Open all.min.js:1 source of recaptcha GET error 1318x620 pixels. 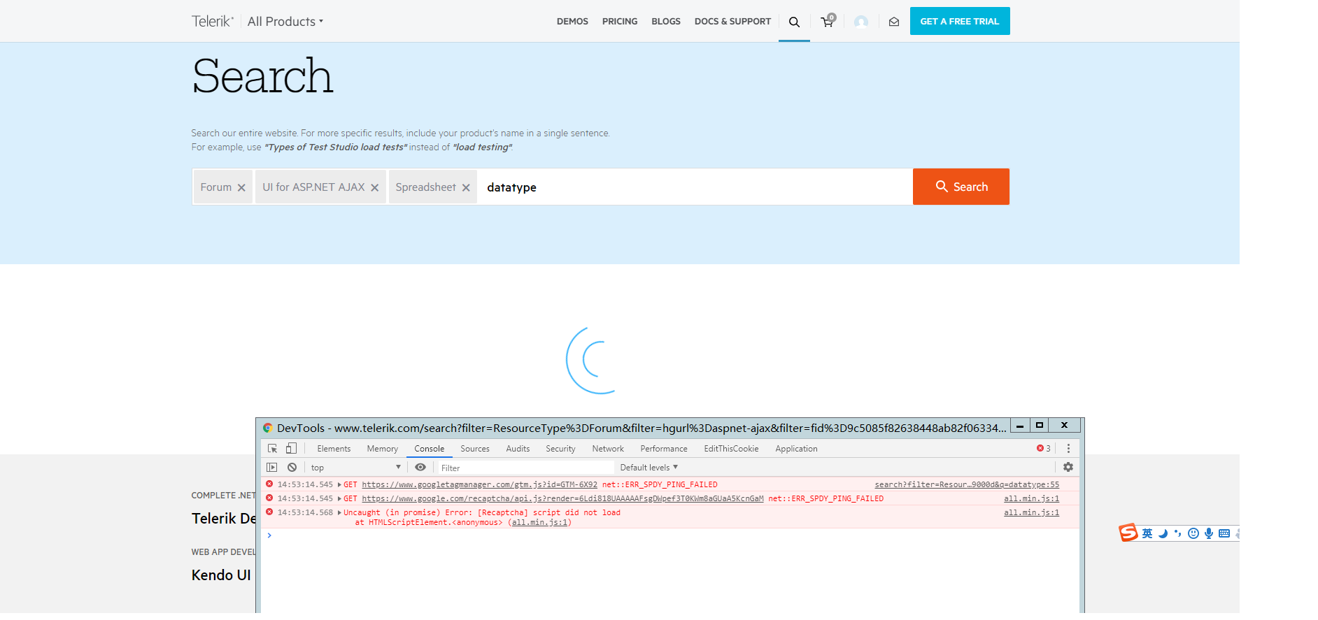pyautogui.click(x=1032, y=499)
